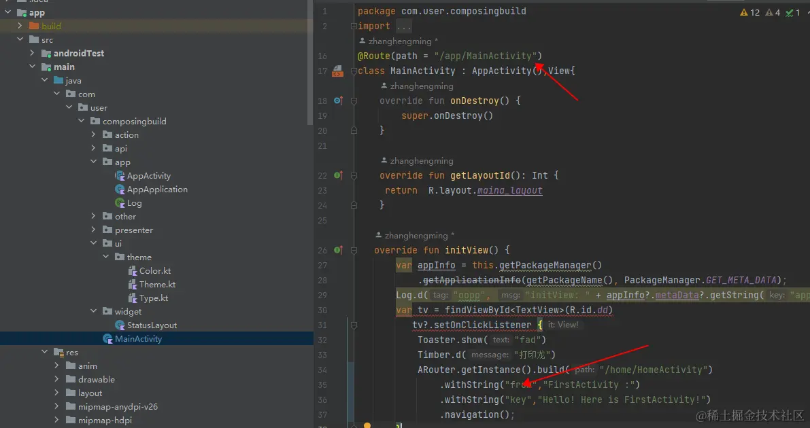Click the implements gutter icon for initView
The image size is (810, 428).
pyautogui.click(x=338, y=250)
